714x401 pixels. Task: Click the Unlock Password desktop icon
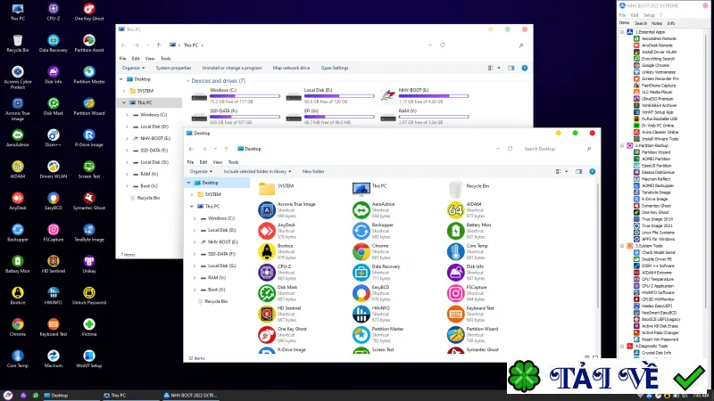[88, 296]
